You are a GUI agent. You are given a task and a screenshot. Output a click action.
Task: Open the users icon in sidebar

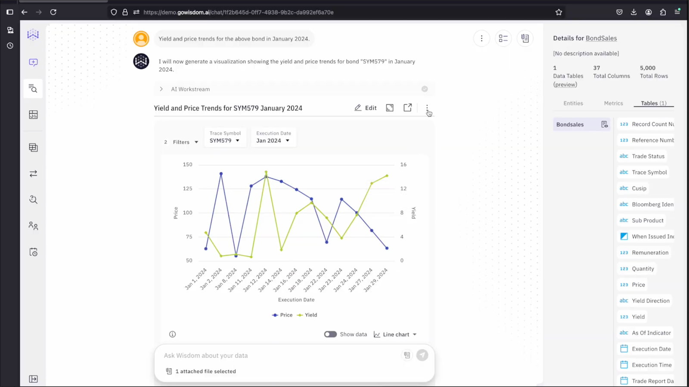pyautogui.click(x=33, y=226)
